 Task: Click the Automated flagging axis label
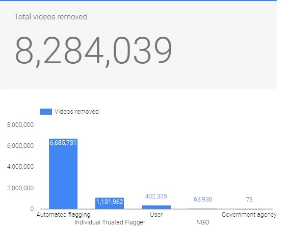[x=63, y=215]
